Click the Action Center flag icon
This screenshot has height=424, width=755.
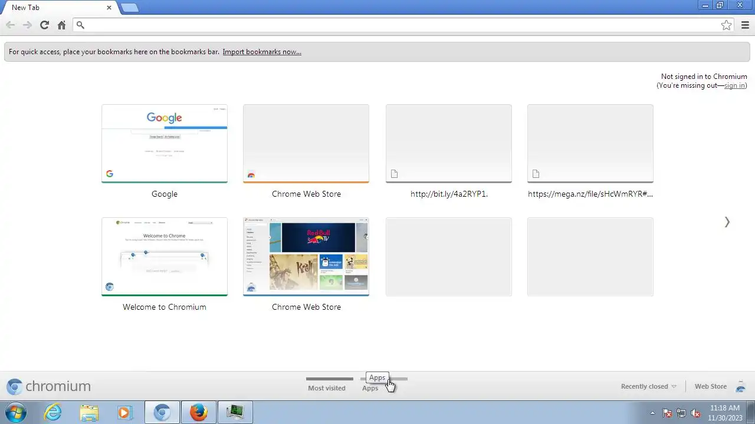667,413
